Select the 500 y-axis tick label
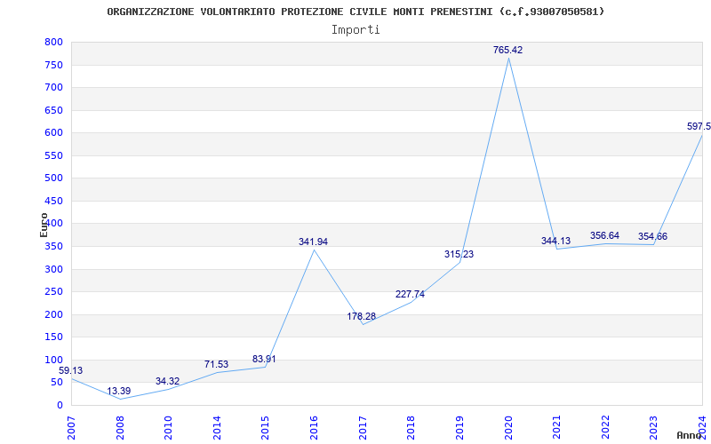711x444 pixels. (53, 178)
